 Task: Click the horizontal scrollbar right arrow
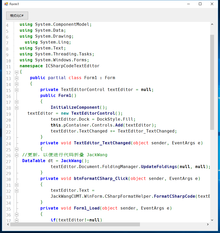(x=208, y=224)
